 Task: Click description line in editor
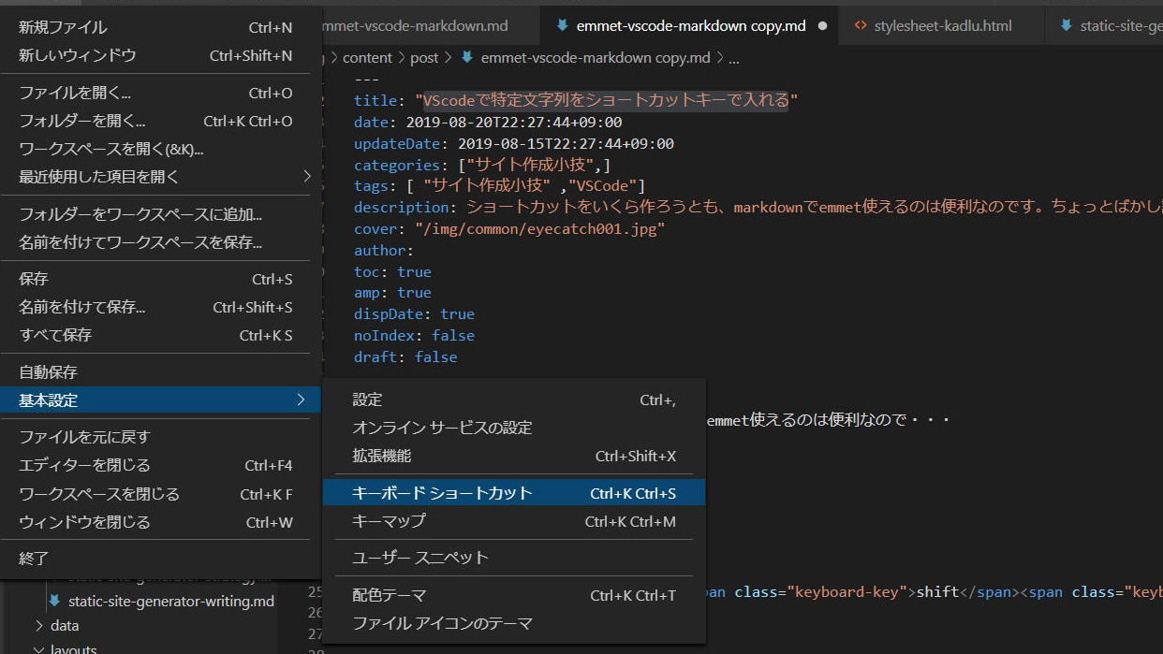click(x=758, y=207)
